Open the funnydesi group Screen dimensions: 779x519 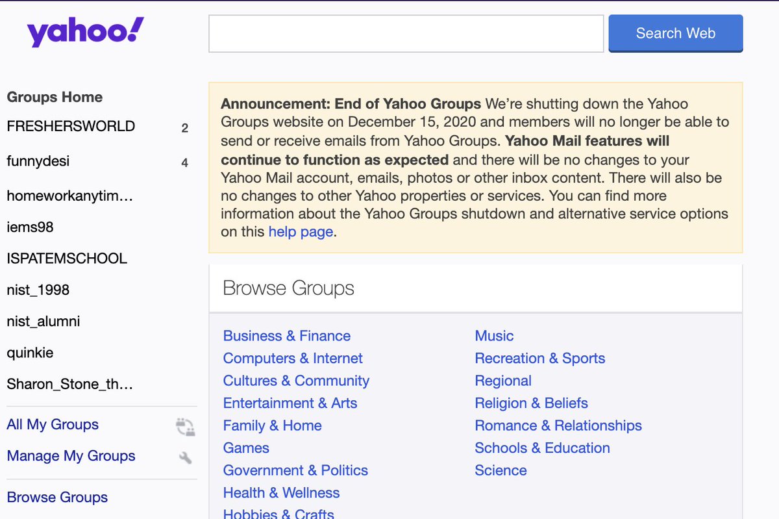point(38,160)
